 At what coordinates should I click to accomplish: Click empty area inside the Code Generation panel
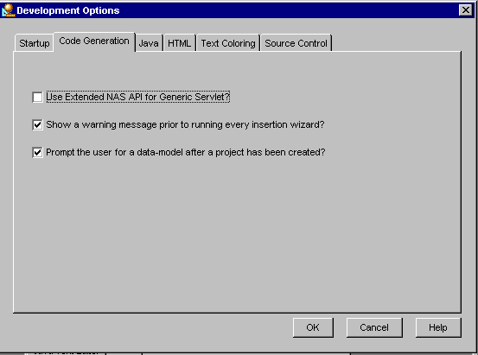[x=237, y=231]
